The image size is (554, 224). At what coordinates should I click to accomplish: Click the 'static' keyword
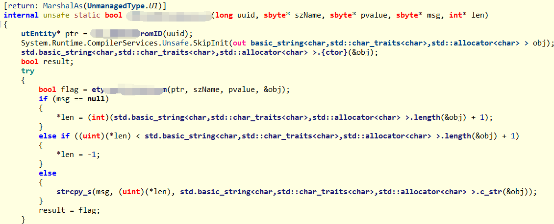[87, 15]
